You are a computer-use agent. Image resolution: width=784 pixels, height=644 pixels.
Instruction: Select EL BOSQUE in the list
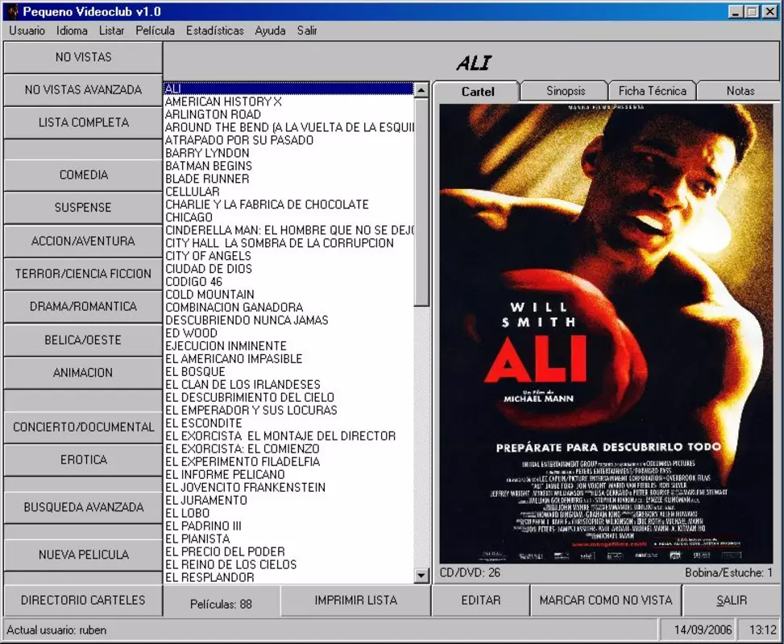tap(288, 372)
